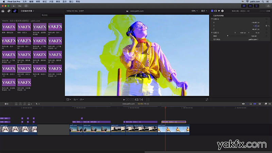This screenshot has width=272, height=153.
Task: Open the Effects browser icon
Action: pos(266,104)
